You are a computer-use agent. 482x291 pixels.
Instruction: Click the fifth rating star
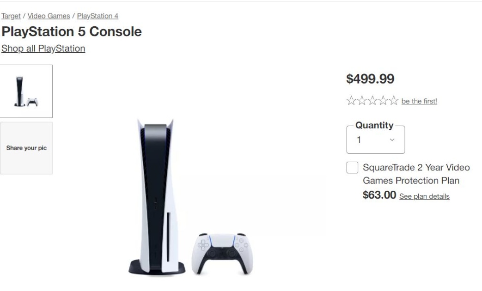pos(393,101)
